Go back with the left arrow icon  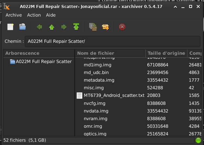tap(39, 27)
